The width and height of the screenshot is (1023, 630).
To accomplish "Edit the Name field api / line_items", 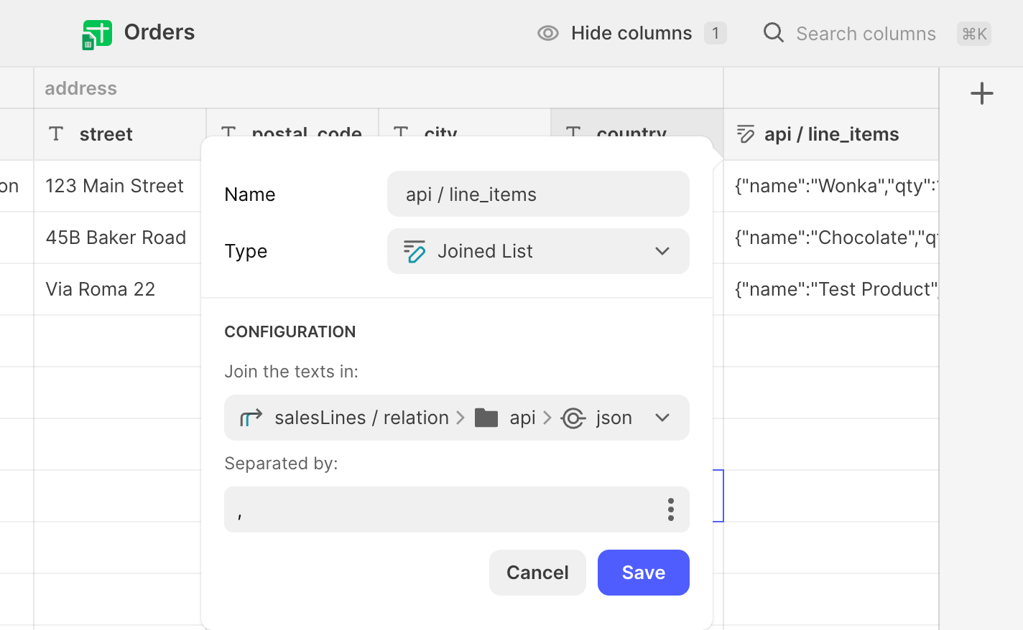I will click(x=538, y=194).
